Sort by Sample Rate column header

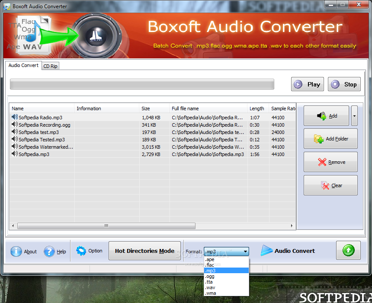(x=282, y=108)
